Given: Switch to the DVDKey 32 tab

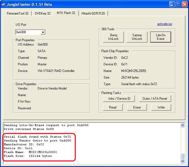Looking at the screenshot, I should tap(43, 13).
